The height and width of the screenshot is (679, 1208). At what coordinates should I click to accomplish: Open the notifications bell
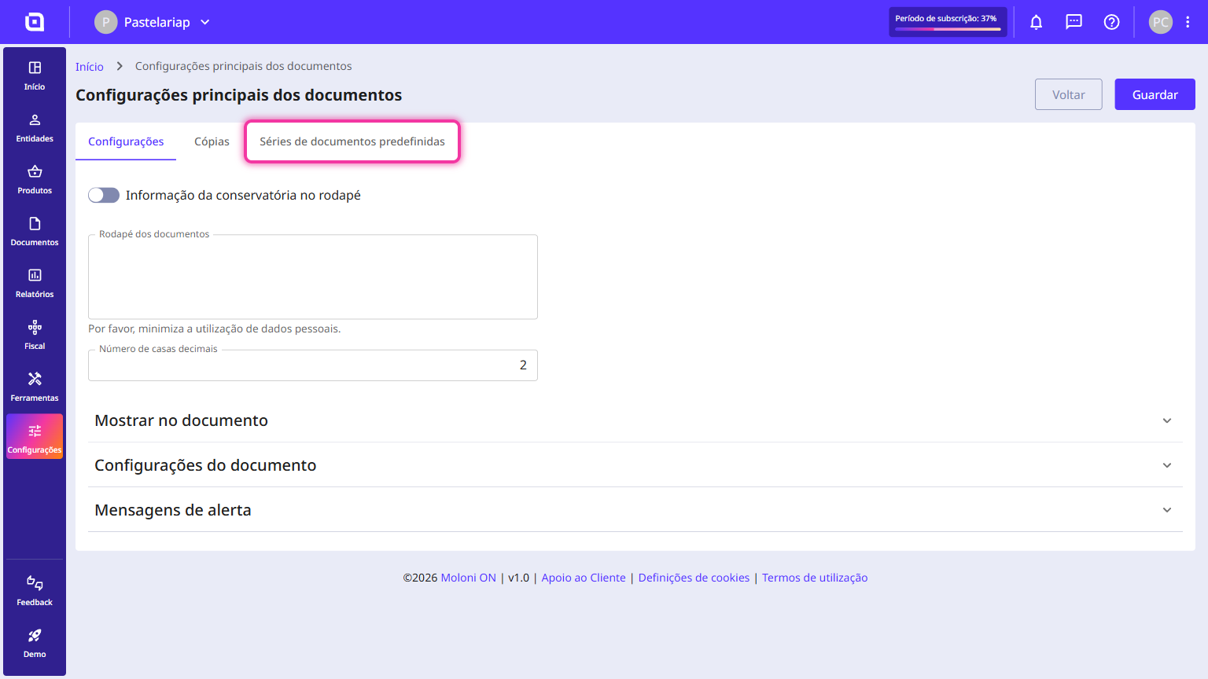pyautogui.click(x=1037, y=22)
